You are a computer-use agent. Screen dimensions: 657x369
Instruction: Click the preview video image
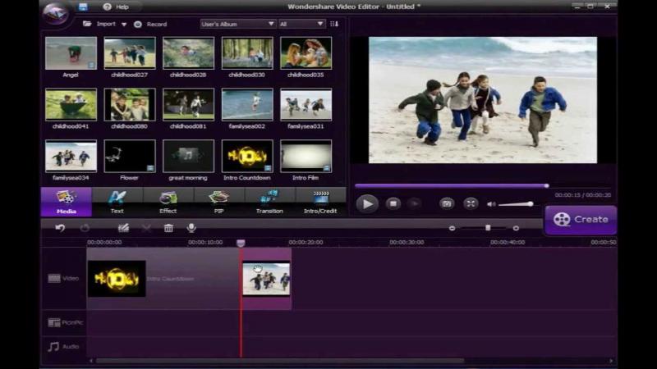click(x=483, y=100)
